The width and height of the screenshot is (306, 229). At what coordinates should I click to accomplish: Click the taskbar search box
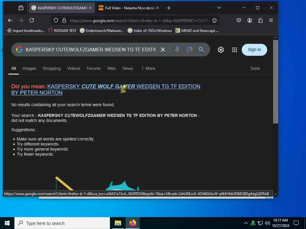point(62,223)
